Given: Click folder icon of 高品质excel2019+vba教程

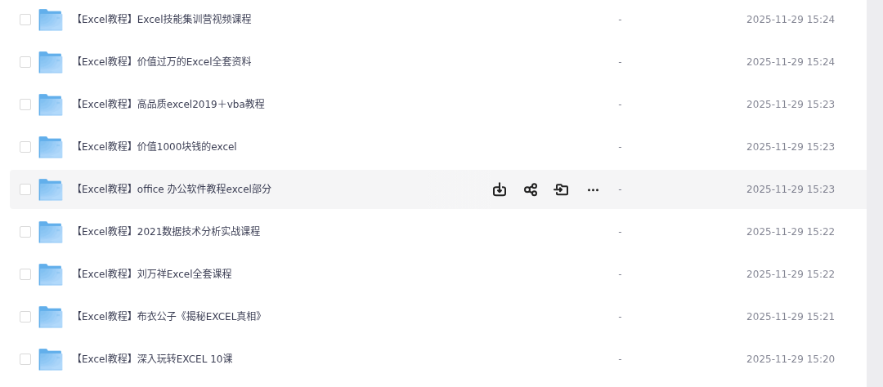Looking at the screenshot, I should [x=51, y=105].
